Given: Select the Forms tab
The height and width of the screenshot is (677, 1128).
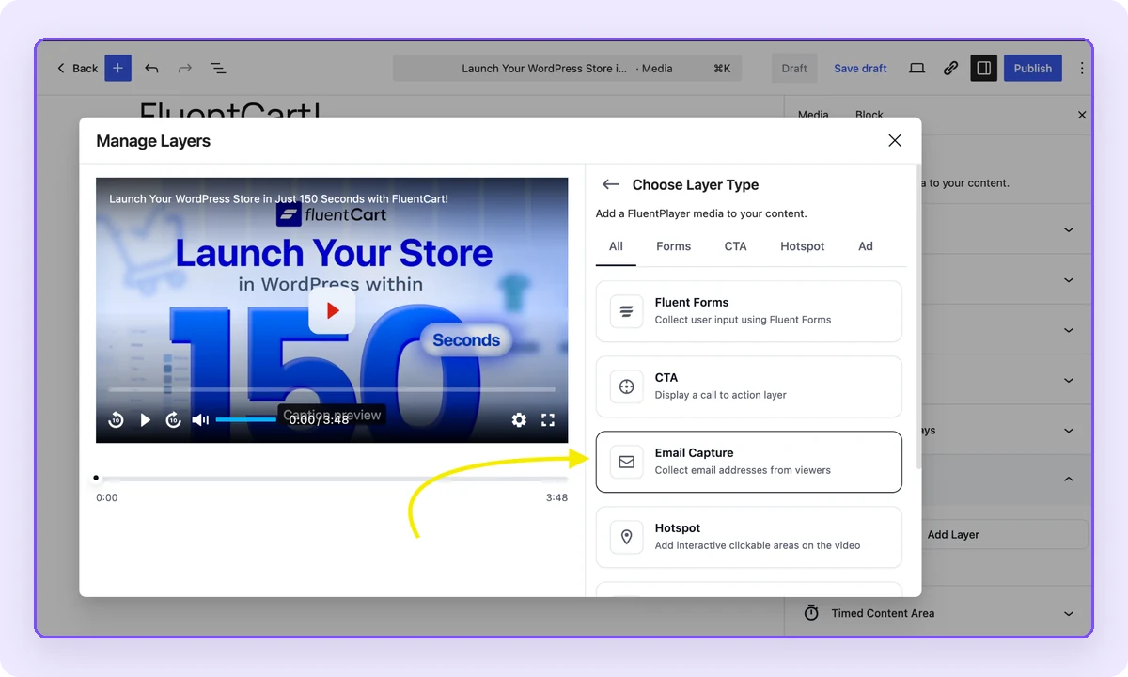Looking at the screenshot, I should point(673,246).
